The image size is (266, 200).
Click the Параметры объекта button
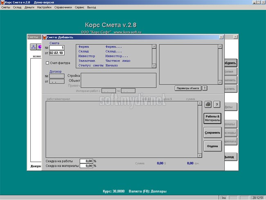pos(188,88)
